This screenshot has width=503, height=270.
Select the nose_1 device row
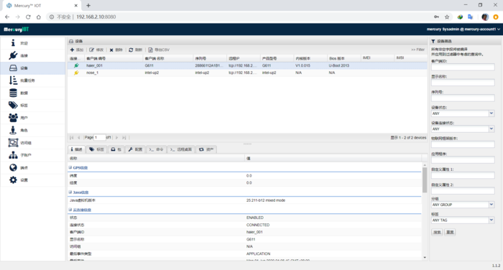pyautogui.click(x=247, y=73)
